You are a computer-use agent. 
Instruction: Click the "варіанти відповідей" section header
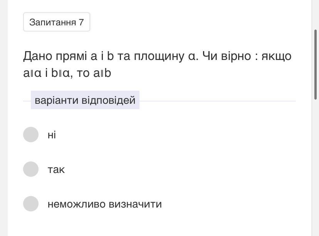[85, 100]
